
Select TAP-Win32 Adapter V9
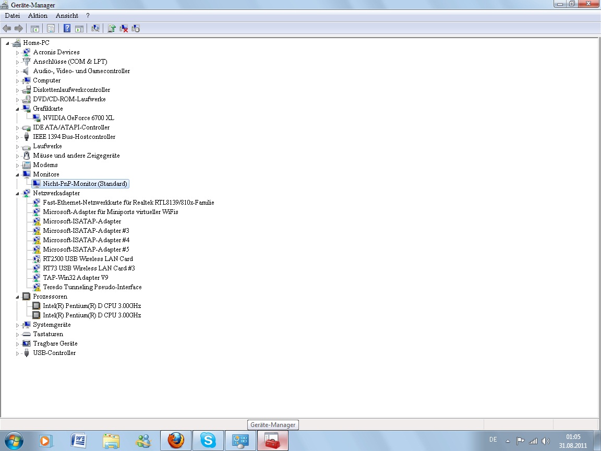(76, 278)
